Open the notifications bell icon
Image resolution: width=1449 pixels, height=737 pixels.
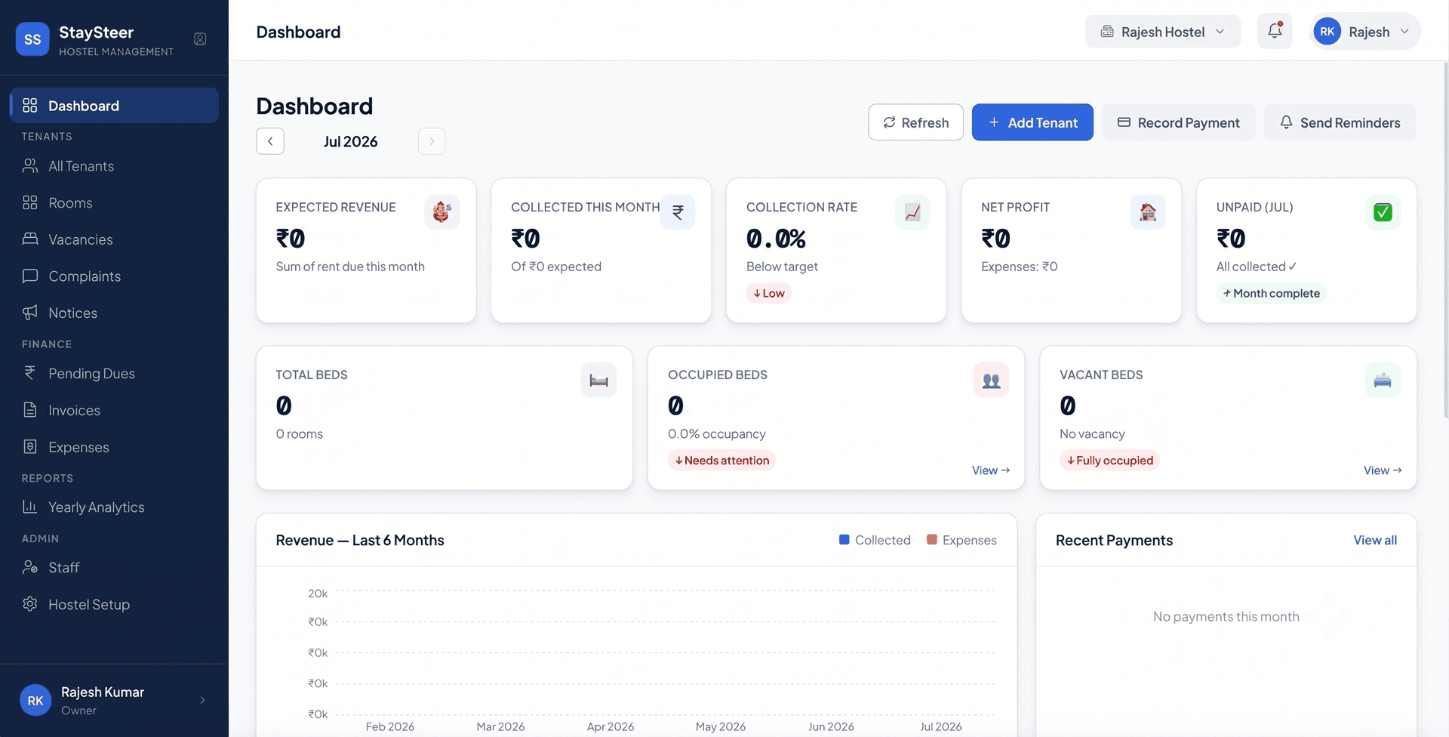(1275, 31)
